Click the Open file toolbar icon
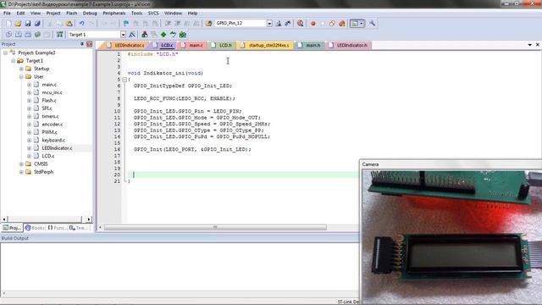 point(18,24)
